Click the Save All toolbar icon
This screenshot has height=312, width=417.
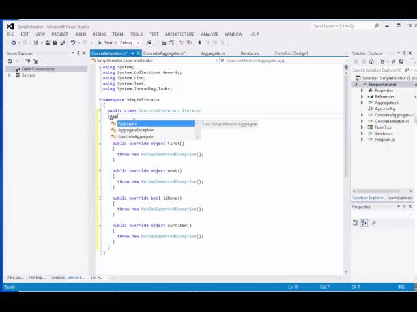coord(63,43)
